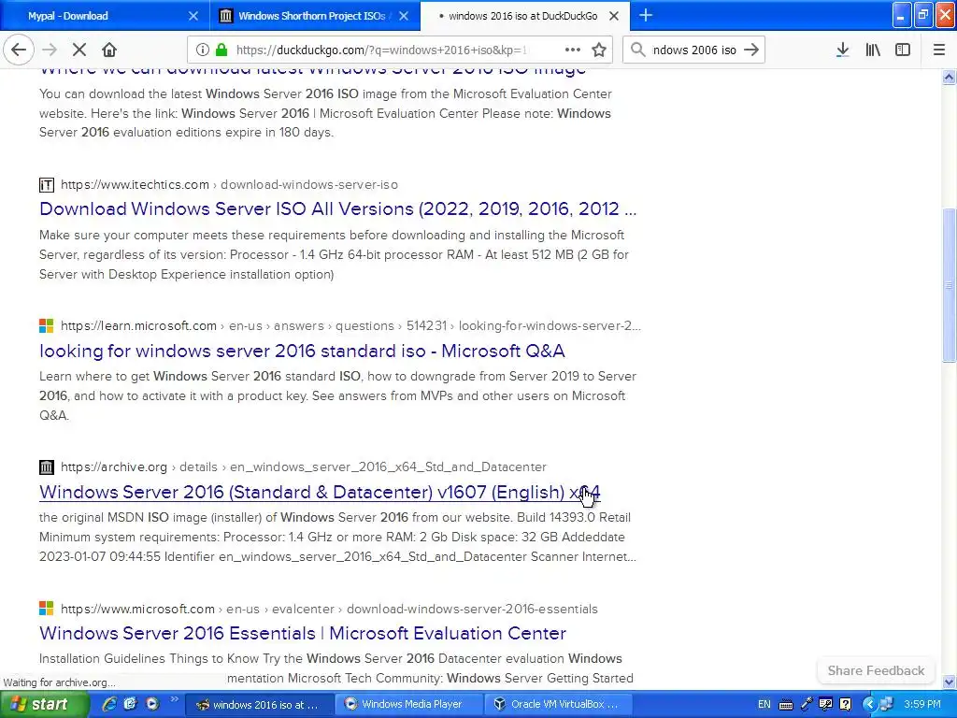Open the home page via house icon

109,50
